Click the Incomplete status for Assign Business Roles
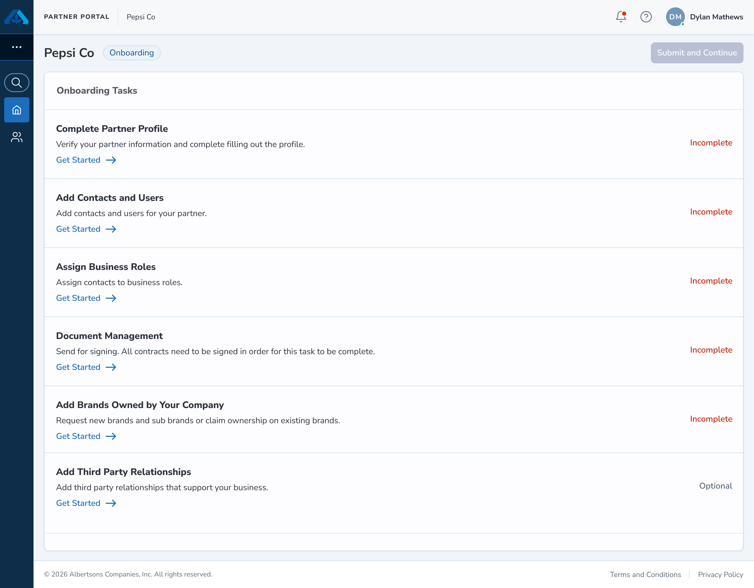 [711, 281]
